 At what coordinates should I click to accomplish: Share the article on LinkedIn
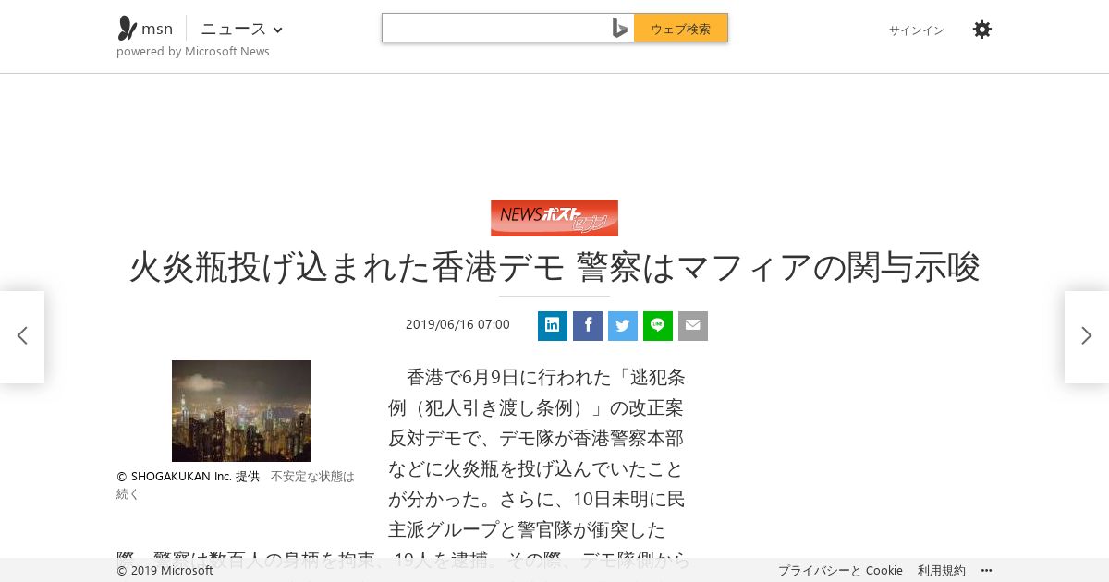553,326
